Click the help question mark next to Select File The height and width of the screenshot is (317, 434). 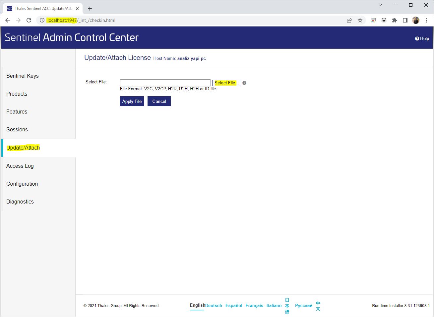(244, 83)
